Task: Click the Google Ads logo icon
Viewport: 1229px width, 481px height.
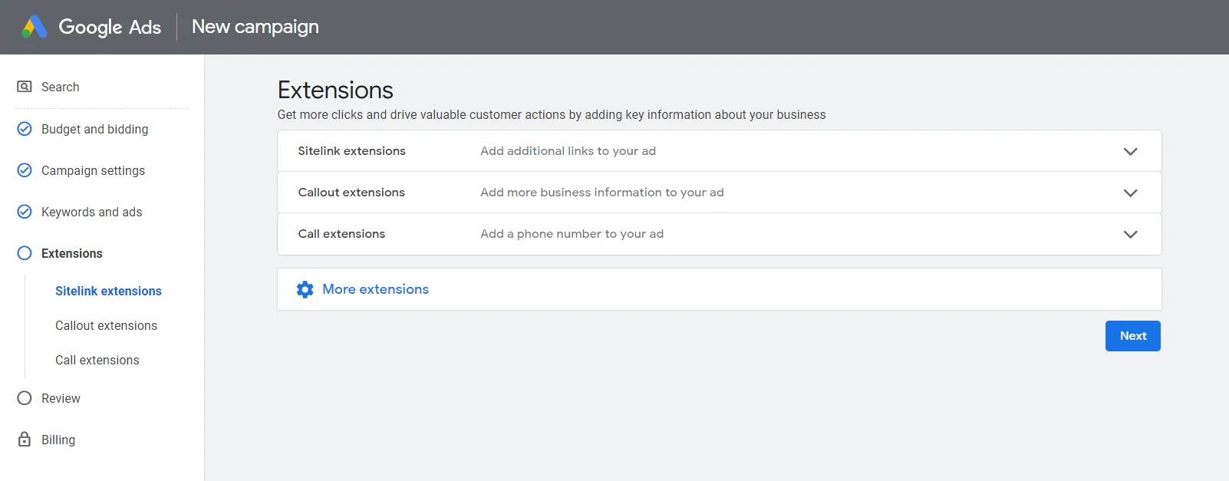Action: click(x=35, y=27)
